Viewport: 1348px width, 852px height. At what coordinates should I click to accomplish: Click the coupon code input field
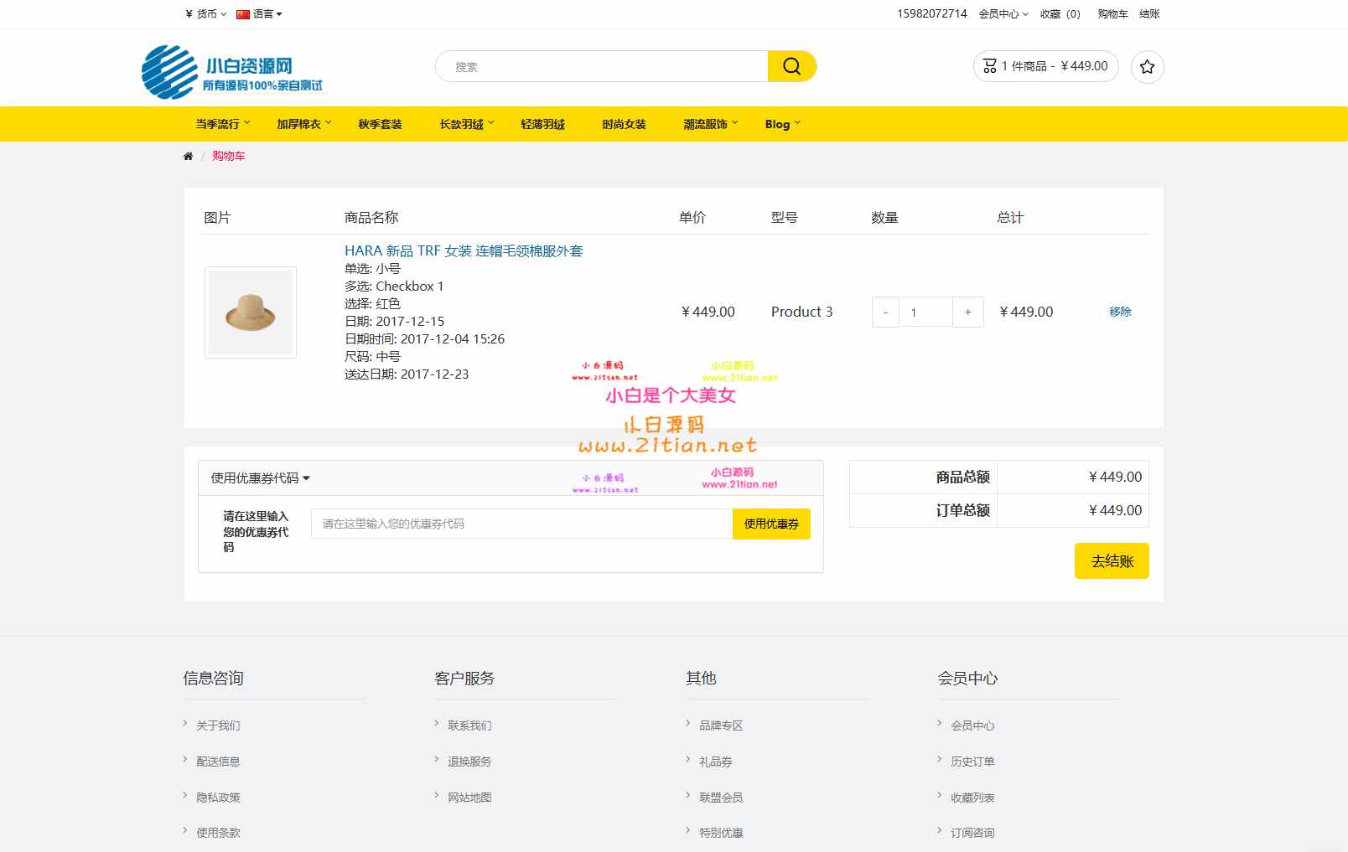pos(520,523)
